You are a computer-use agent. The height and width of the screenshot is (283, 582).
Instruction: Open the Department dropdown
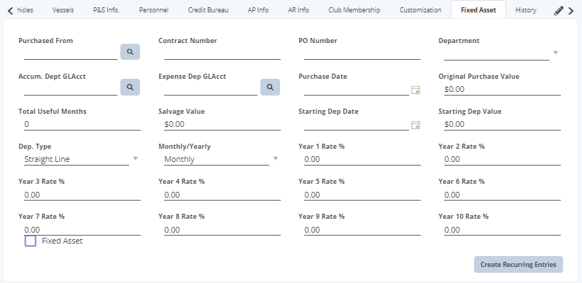pos(555,53)
